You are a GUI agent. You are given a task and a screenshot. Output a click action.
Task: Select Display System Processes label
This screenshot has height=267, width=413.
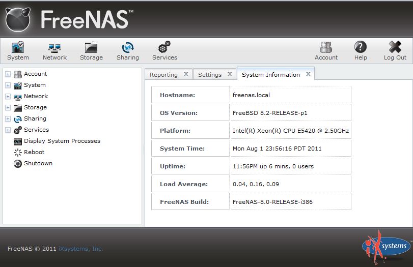pos(62,141)
